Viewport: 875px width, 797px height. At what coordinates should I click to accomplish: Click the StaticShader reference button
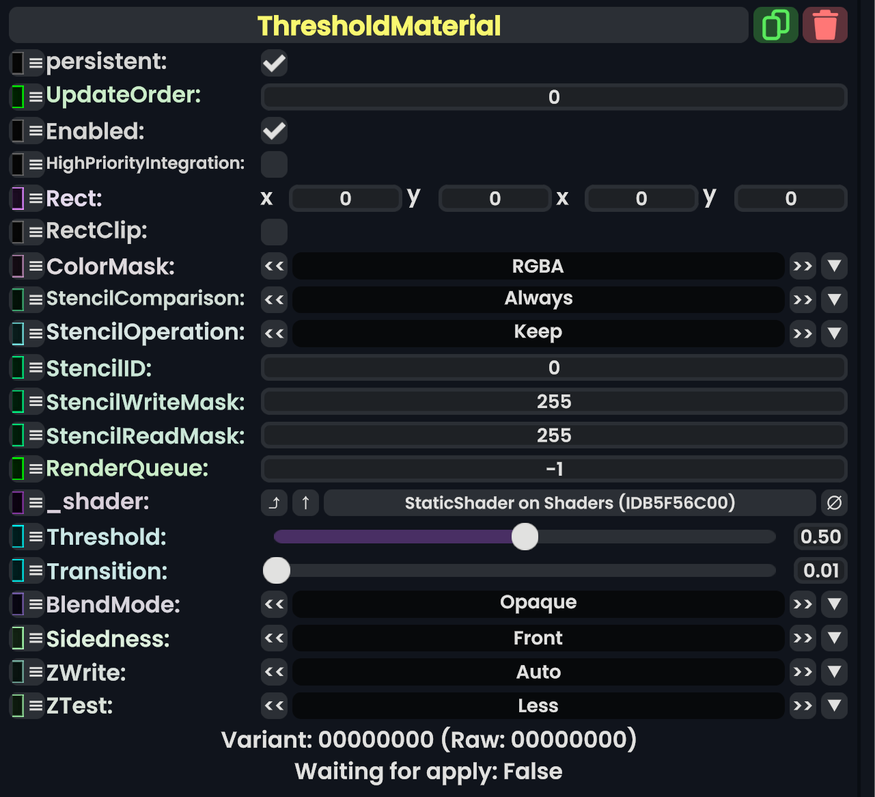click(x=570, y=503)
